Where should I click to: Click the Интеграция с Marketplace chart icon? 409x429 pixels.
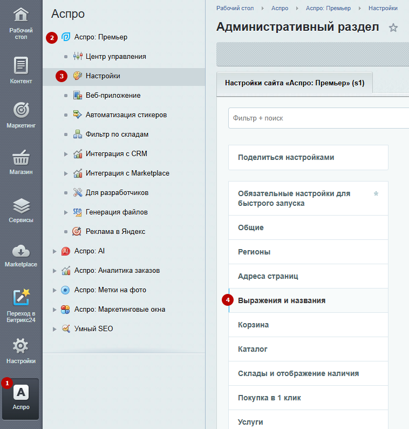(x=78, y=173)
